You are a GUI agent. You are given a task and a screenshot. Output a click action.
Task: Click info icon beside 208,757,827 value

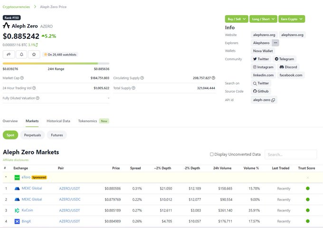[x=213, y=78]
